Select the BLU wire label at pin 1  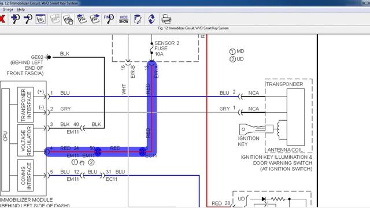tap(65, 93)
